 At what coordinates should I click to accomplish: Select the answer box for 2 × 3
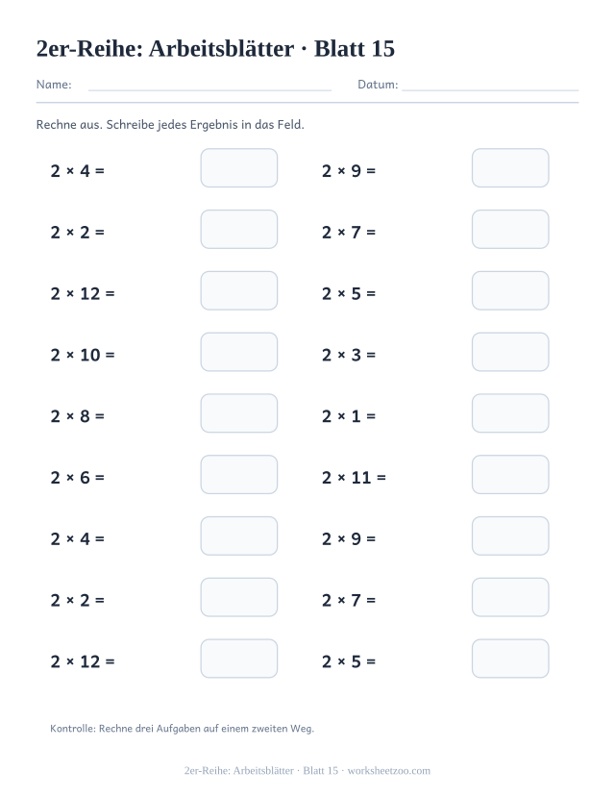point(510,352)
